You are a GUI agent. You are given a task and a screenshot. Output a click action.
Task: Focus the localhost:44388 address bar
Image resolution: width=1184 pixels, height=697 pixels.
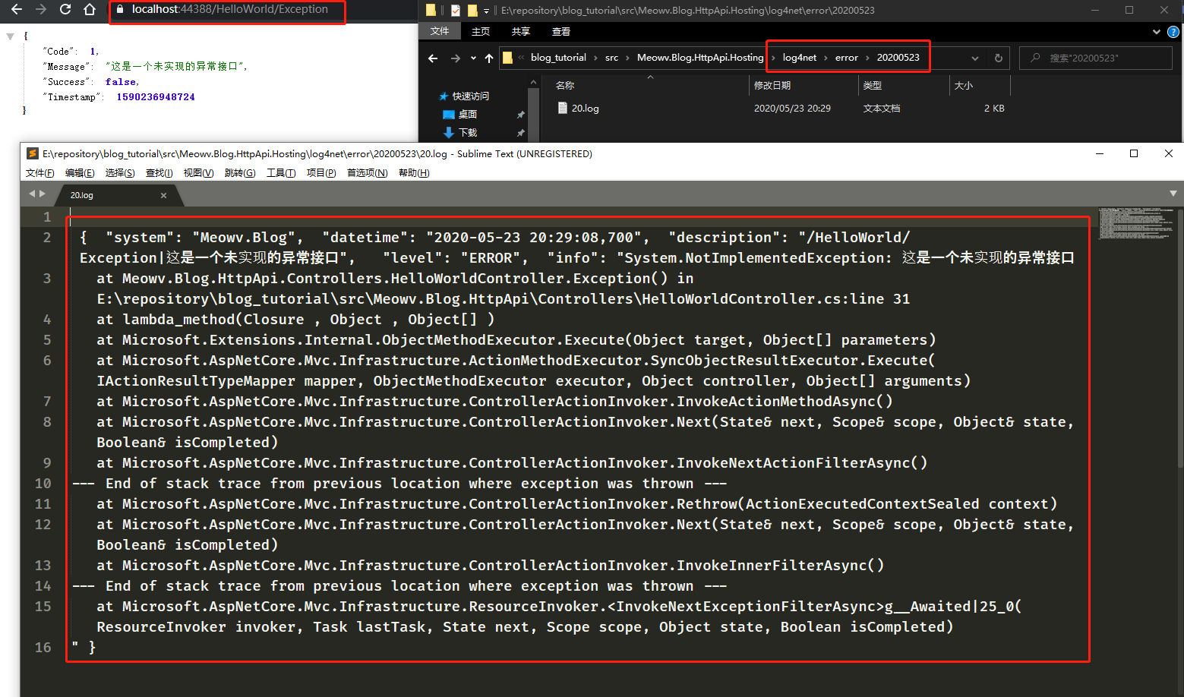(x=229, y=9)
